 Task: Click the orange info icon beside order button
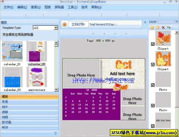coord(64,24)
